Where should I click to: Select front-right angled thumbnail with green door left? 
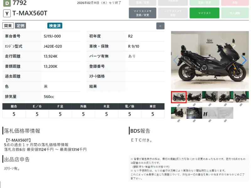click(210, 97)
